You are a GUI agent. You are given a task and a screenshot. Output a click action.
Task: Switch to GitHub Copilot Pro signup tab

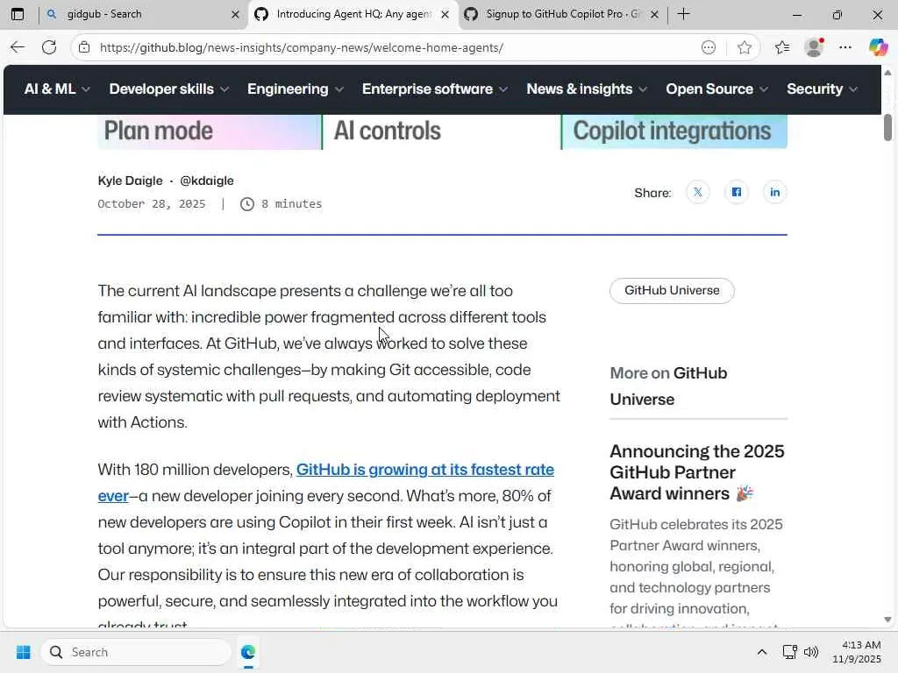[561, 14]
